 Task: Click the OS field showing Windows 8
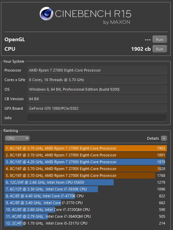[97, 89]
